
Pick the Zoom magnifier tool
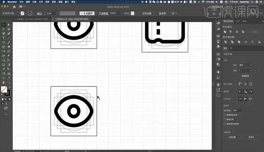tap(9, 82)
